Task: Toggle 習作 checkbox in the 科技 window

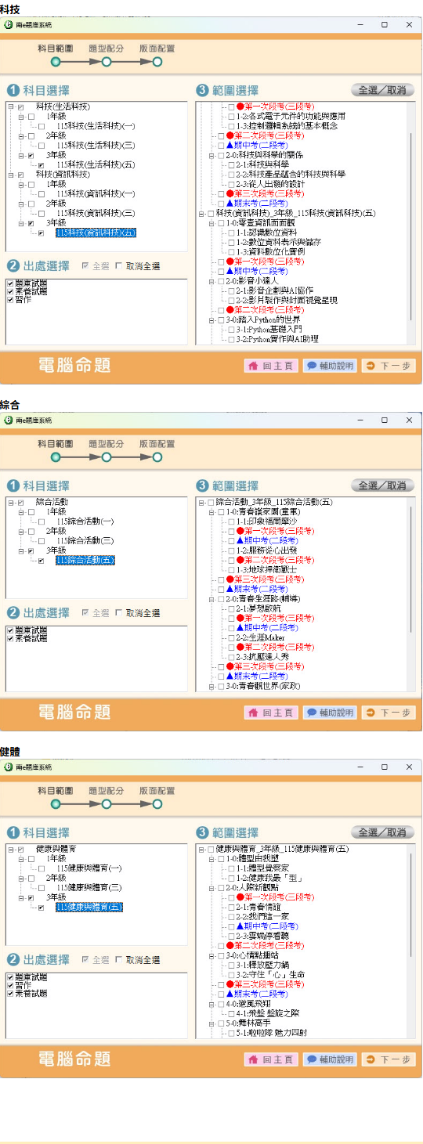Action: click(10, 299)
